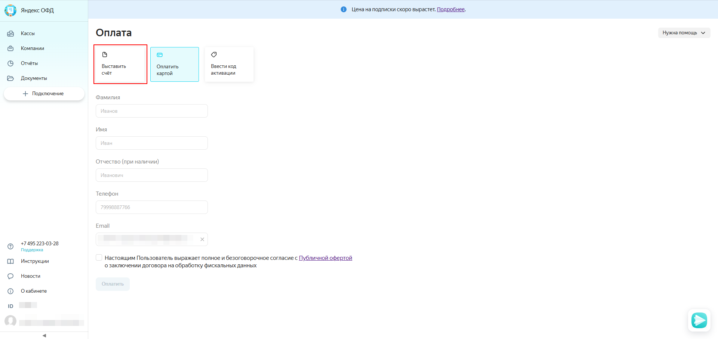Screen dimensions: 718x339
Task: Open the Отчёты section in the sidebar
Action: click(x=29, y=63)
